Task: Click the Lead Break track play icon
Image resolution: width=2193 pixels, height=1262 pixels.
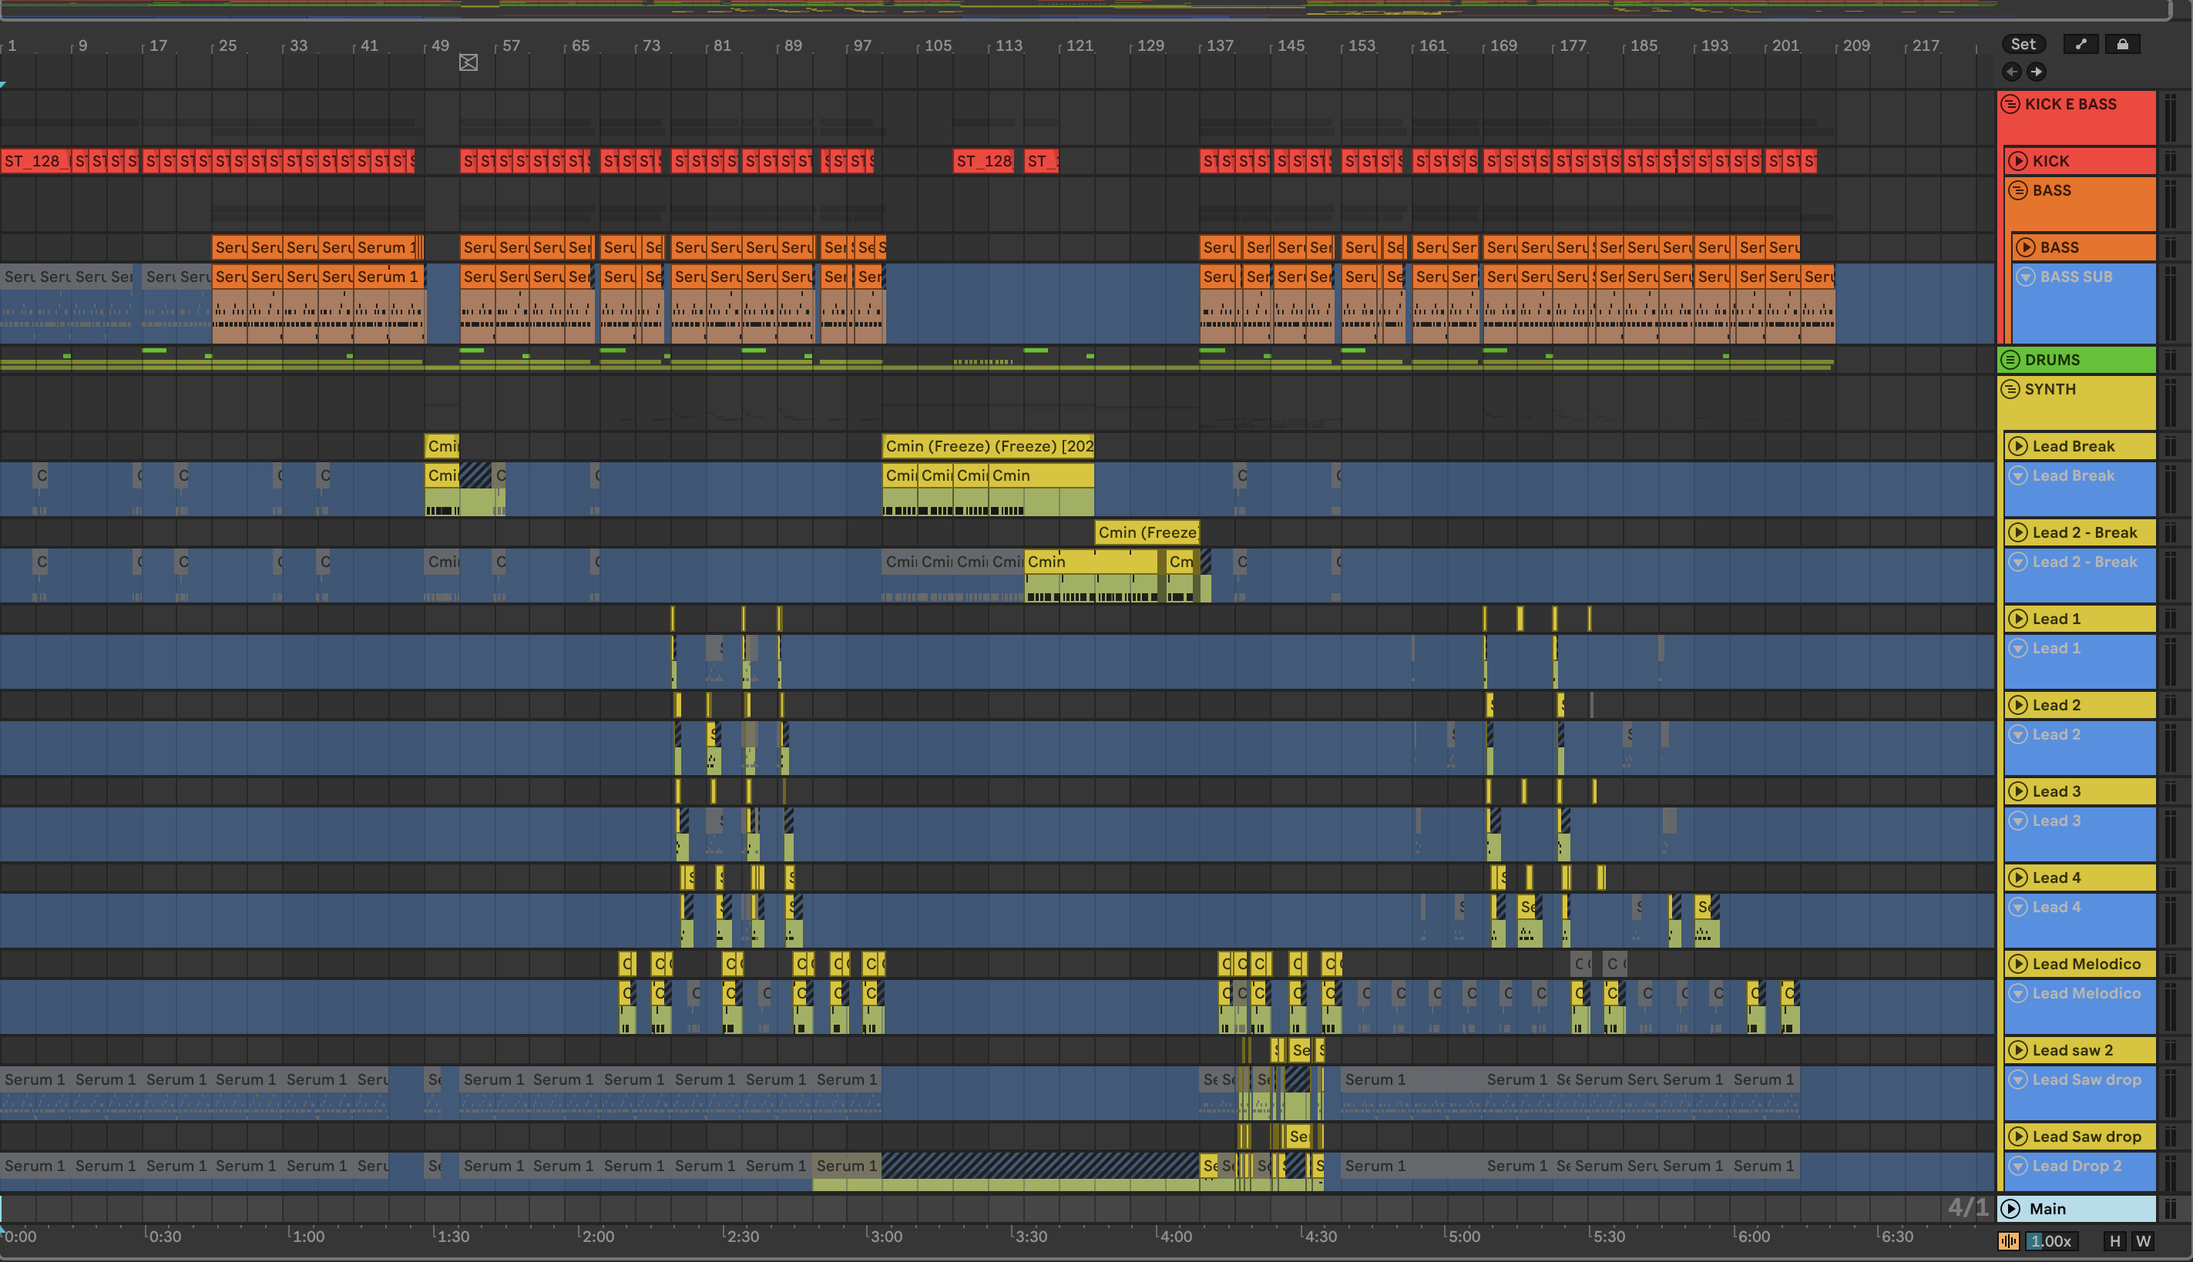Action: tap(2018, 446)
